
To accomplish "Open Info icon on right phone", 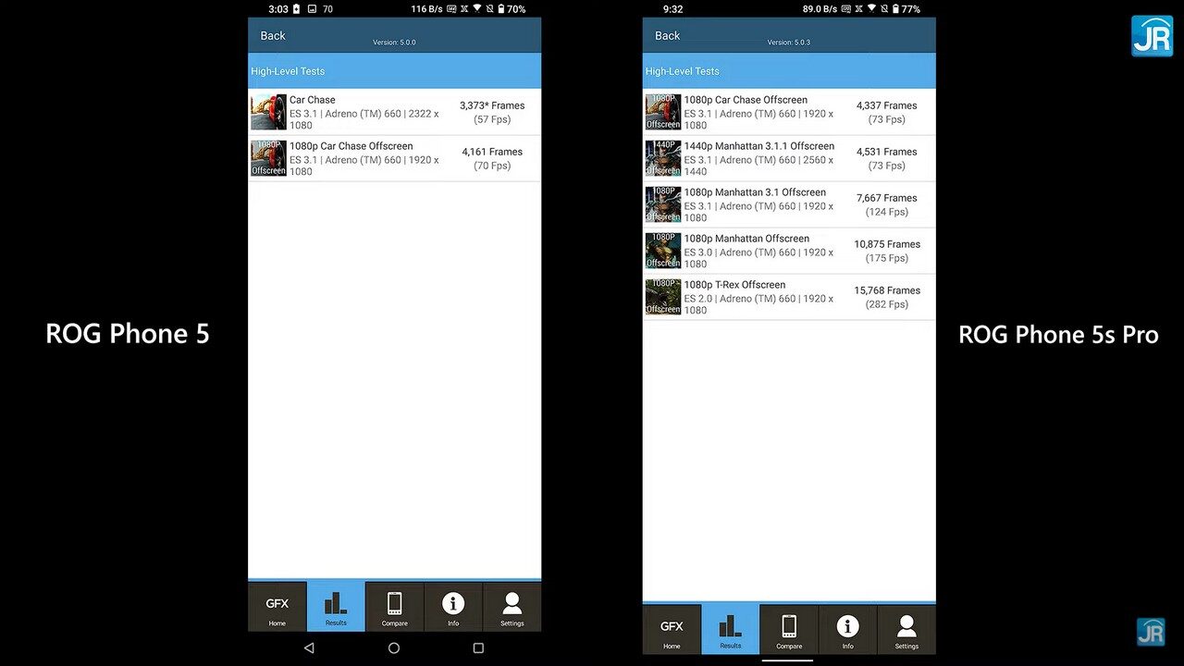I will tap(847, 630).
